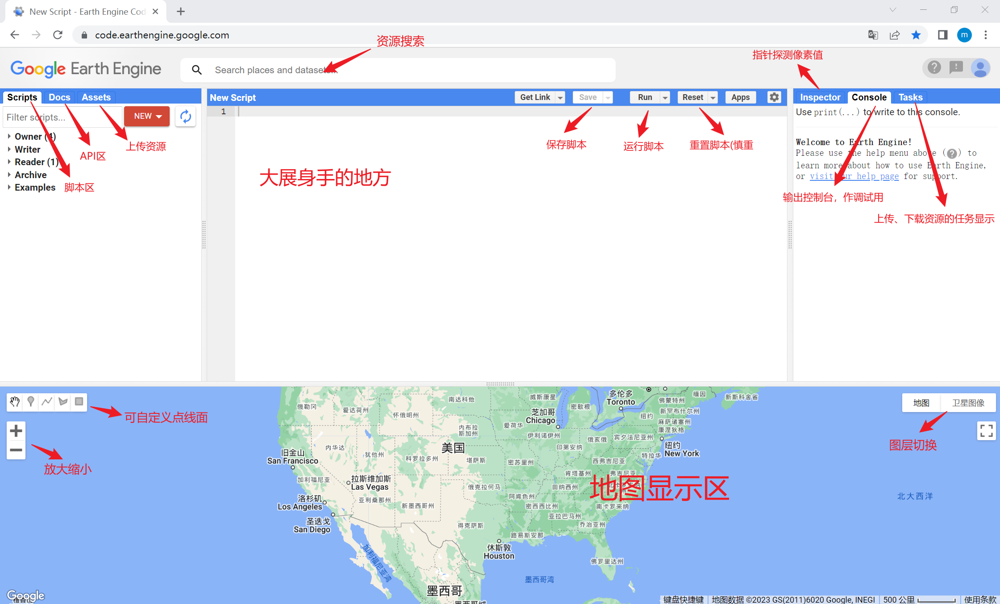The image size is (1000, 604).
Task: Select the polygon drawing tool
Action: coord(62,402)
